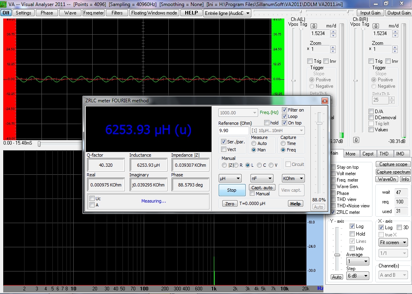Enable the Ch B Trig checkbox
Screen dimensions: 412x294
(371, 61)
